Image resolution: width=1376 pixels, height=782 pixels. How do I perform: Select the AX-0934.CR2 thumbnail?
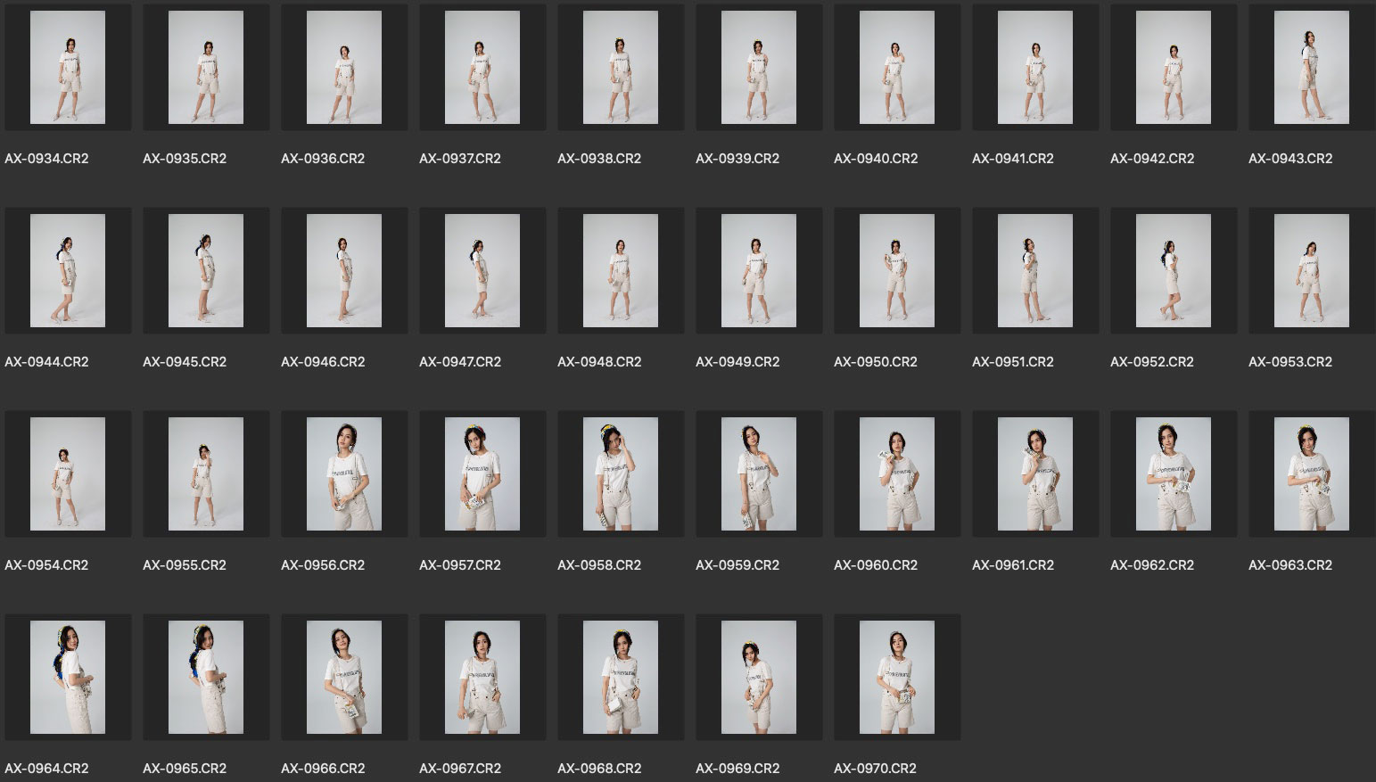pyautogui.click(x=68, y=68)
